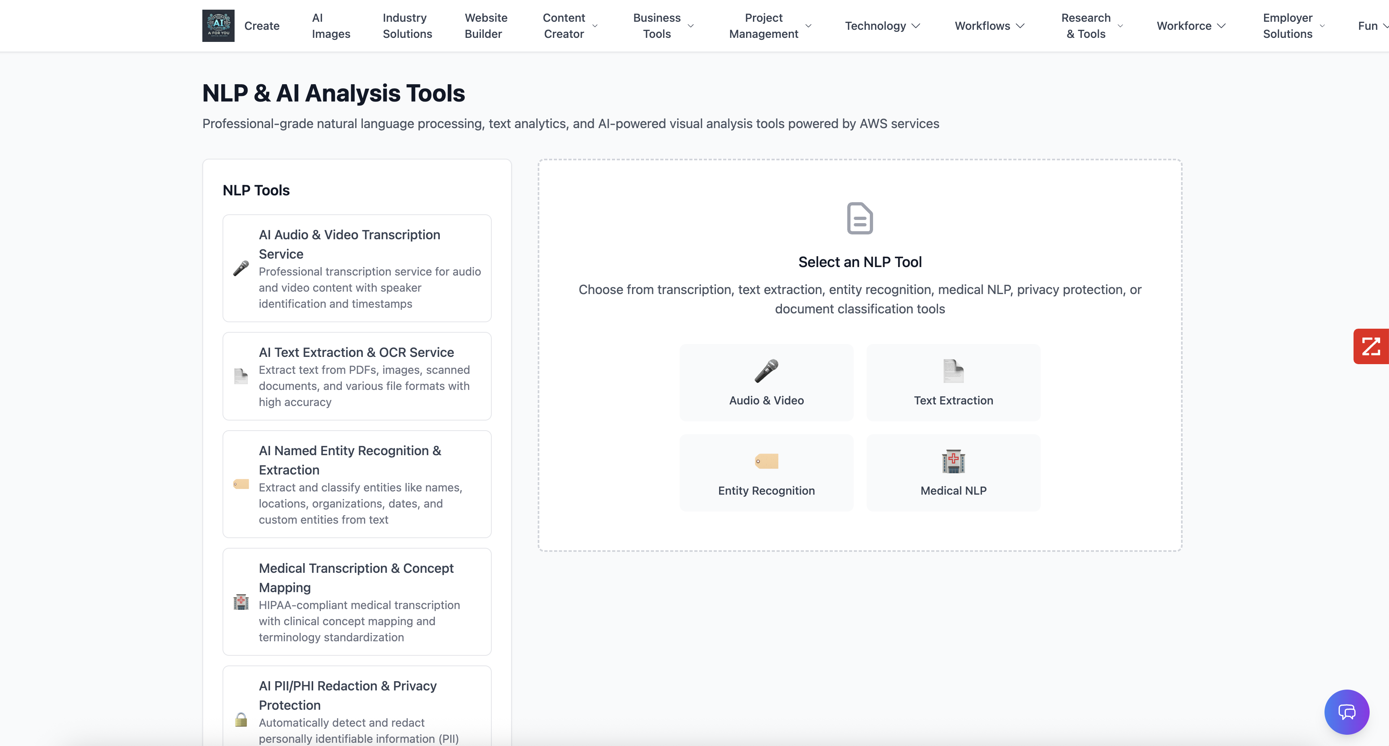Open the Project Management dropdown

tap(769, 26)
